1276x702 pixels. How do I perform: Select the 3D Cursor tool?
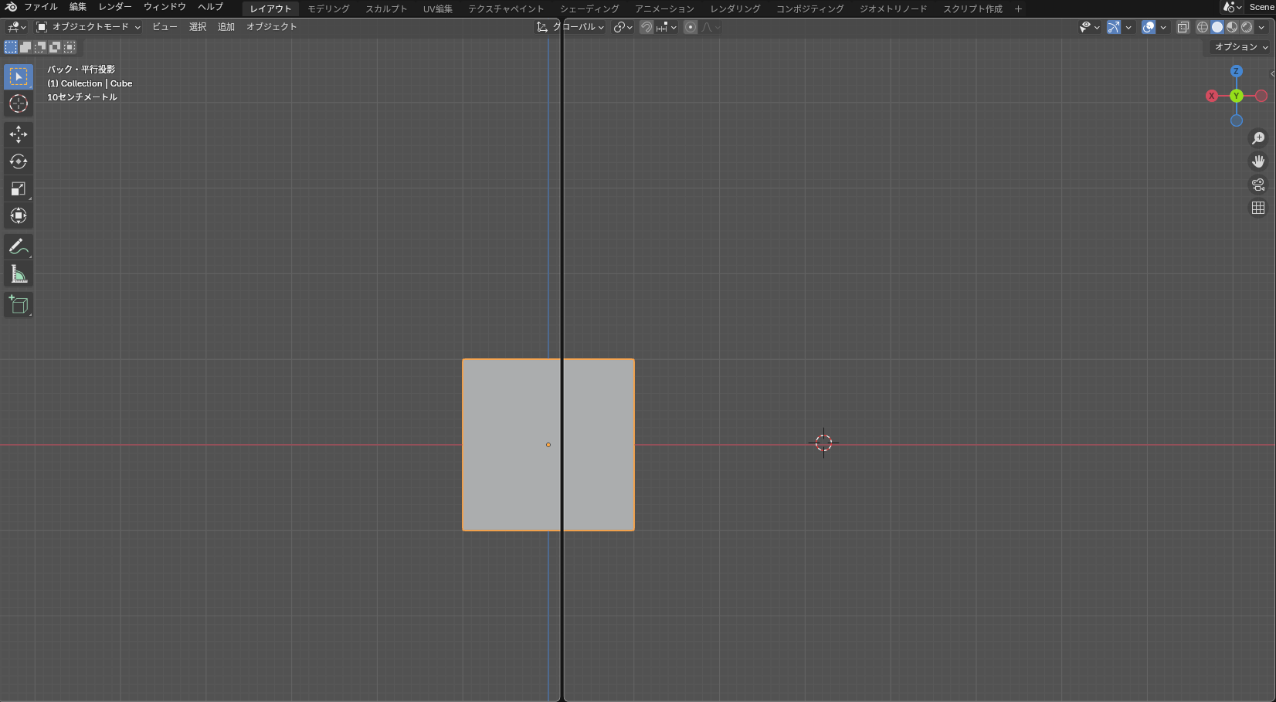tap(19, 103)
